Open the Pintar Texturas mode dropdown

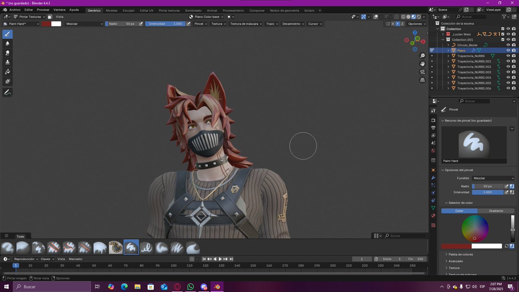[x=30, y=16]
